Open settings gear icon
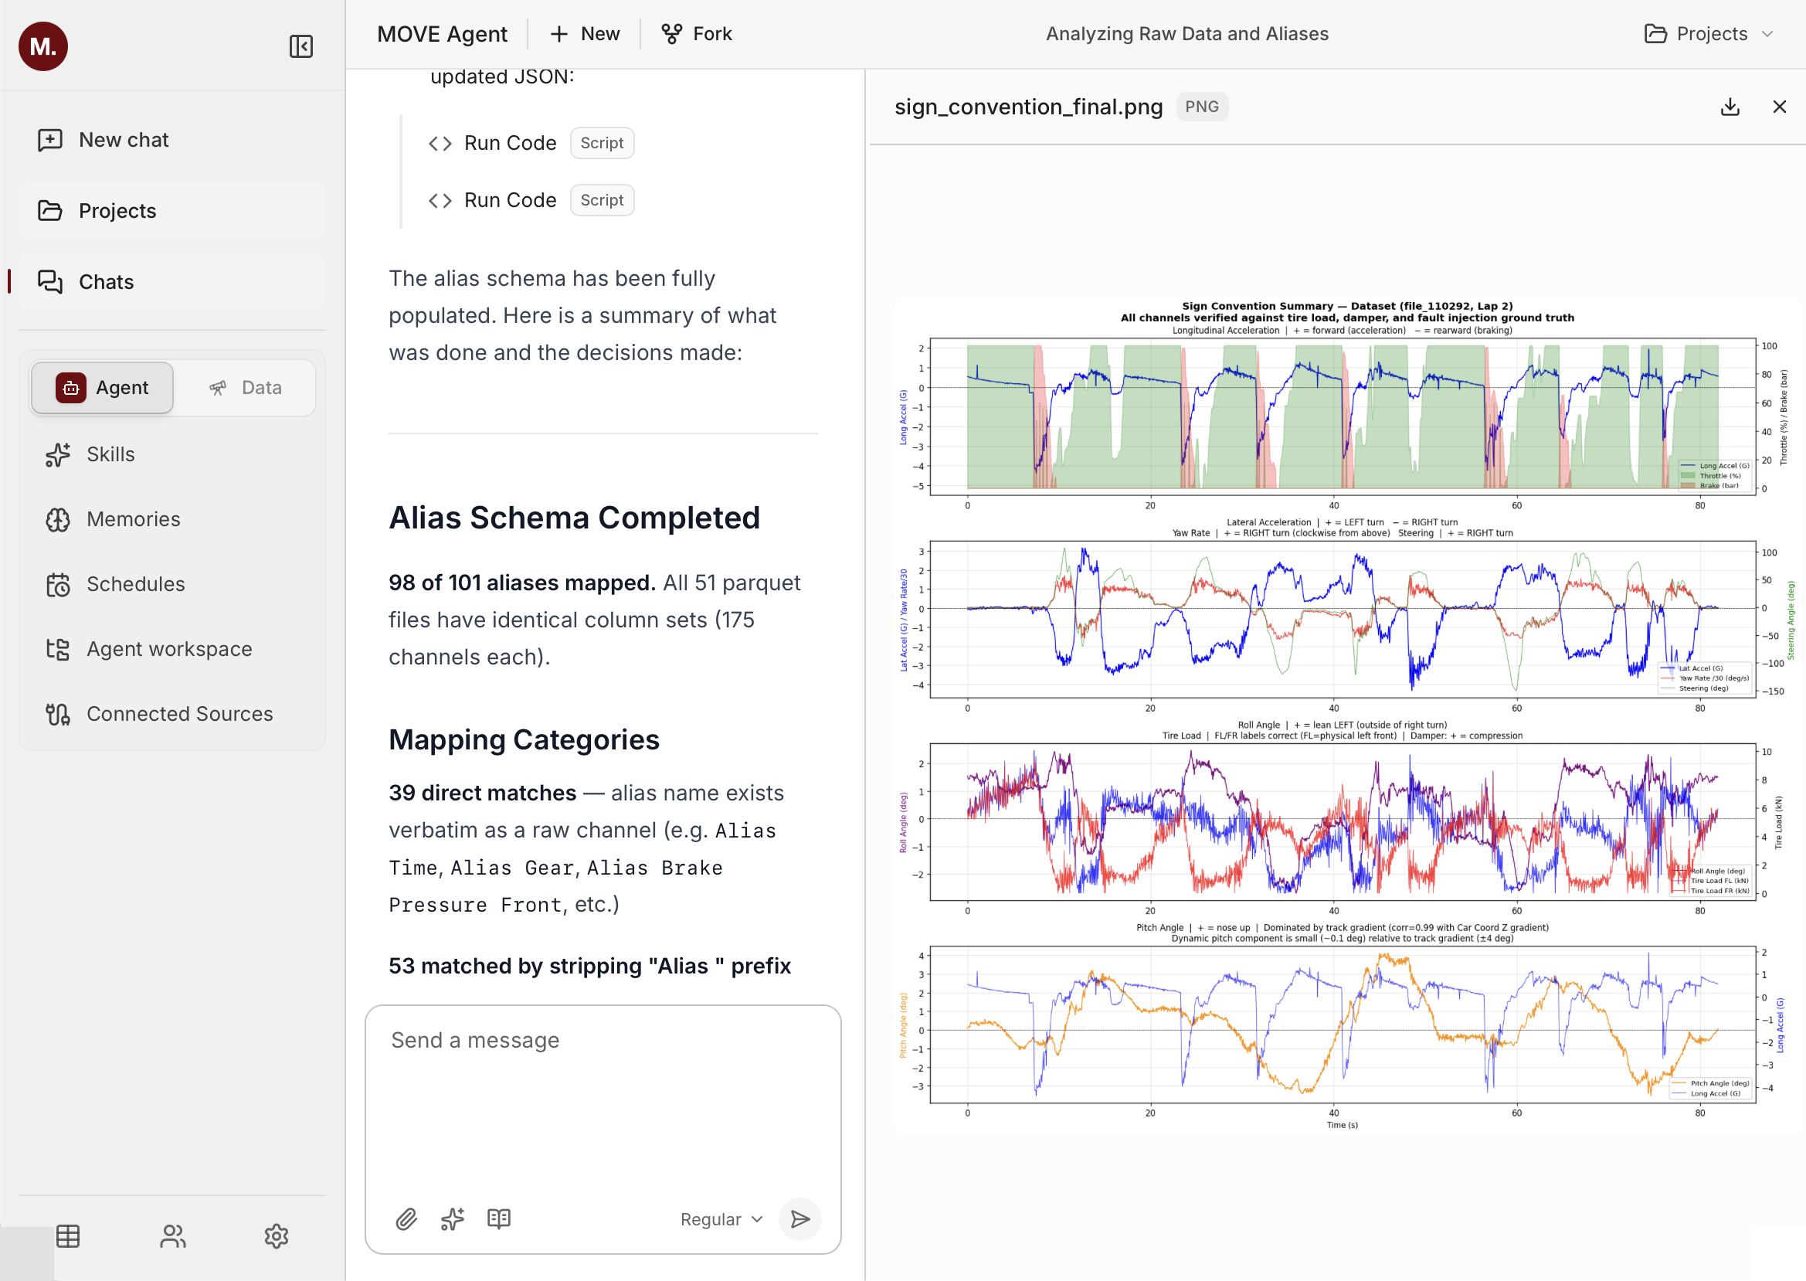Screen dimensions: 1806x1281 click(x=277, y=1236)
